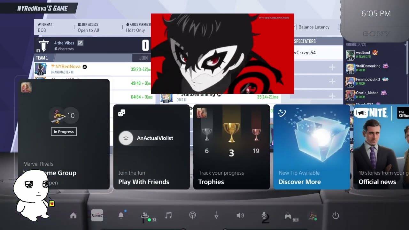409x230 pixels.
Task: Select AnActualViolist friend entry
Action: pos(146,138)
